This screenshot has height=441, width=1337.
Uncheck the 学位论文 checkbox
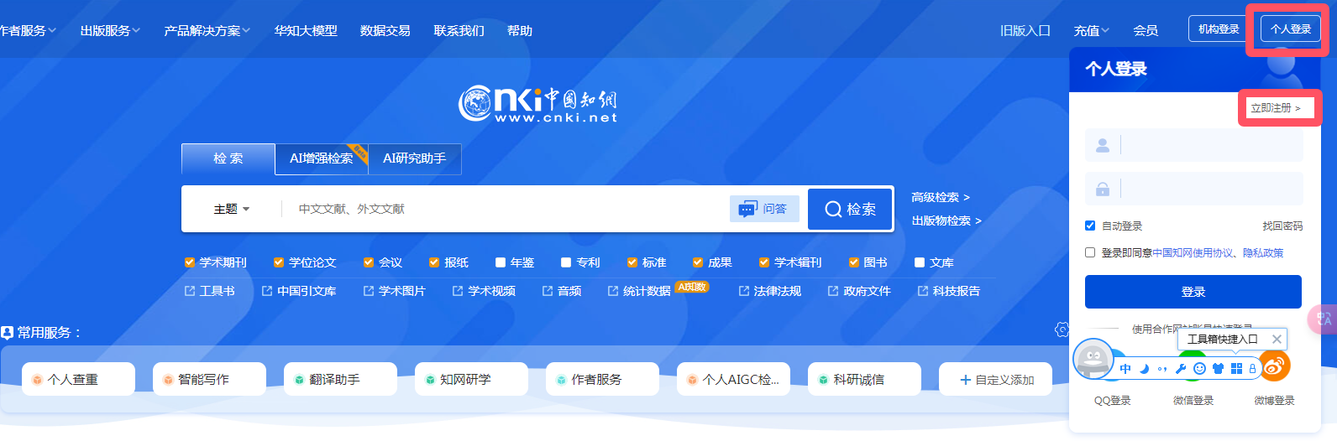(279, 262)
